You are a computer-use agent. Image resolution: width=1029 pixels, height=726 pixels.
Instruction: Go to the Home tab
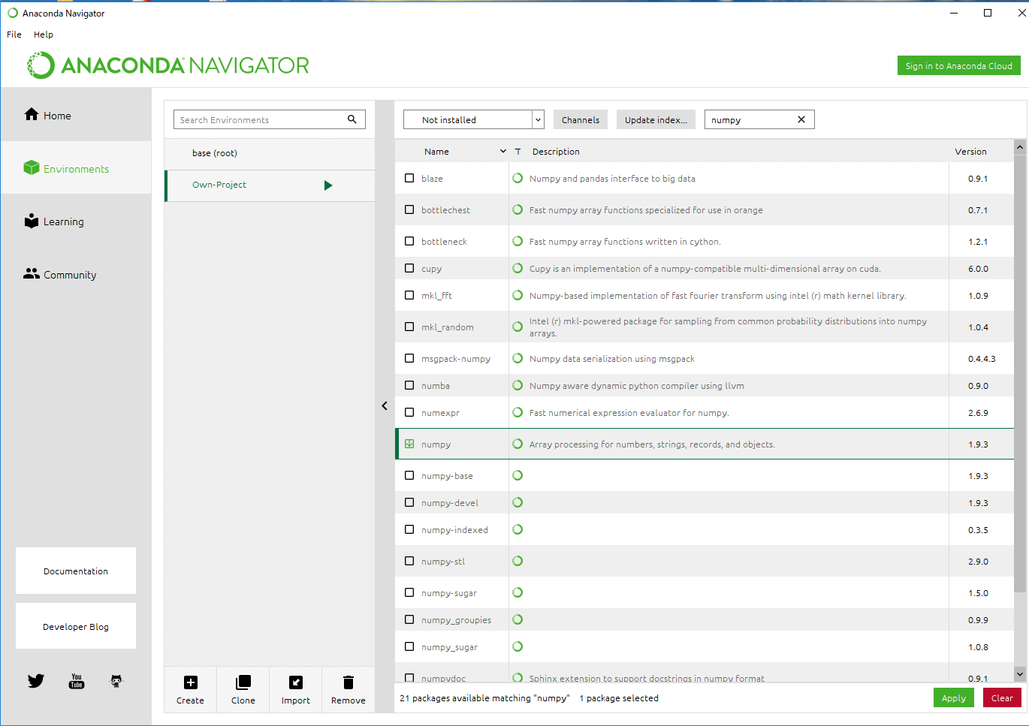tap(76, 115)
